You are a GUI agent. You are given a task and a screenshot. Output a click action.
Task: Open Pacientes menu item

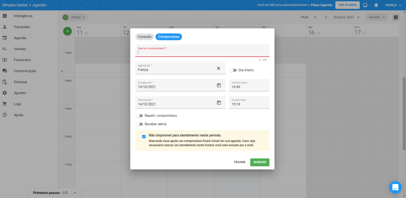[22, 27]
